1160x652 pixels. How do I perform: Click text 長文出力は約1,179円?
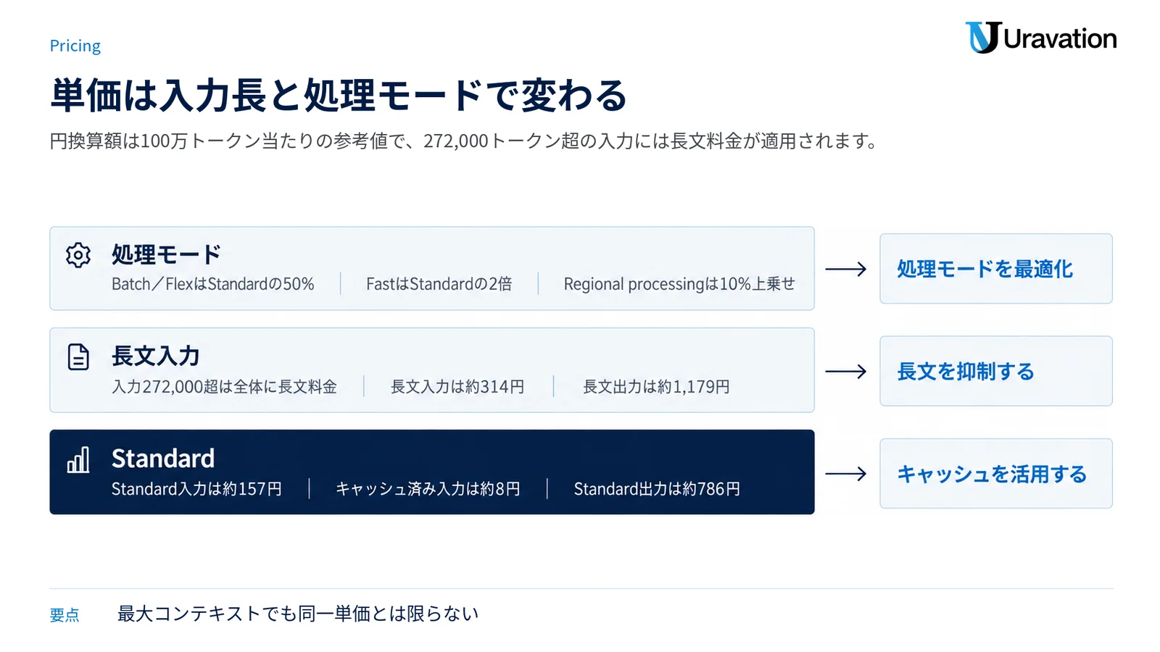(x=656, y=387)
